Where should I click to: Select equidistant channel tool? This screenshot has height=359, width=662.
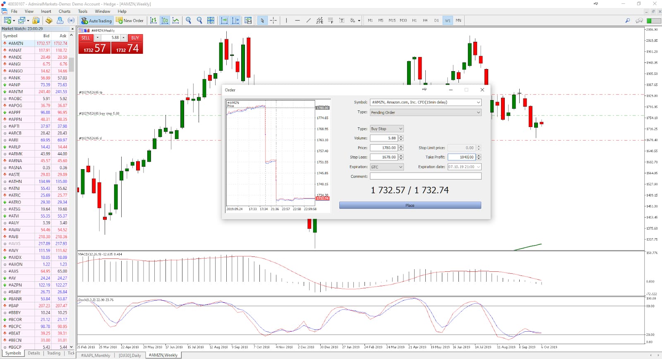click(319, 20)
